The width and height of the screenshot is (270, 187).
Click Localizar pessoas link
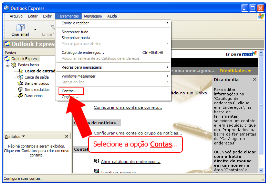[x=118, y=172]
